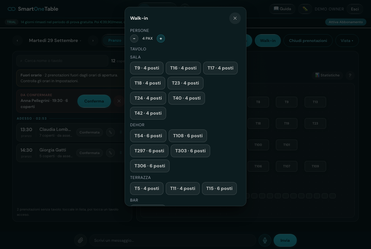Click the microphone voice input icon
The width and height of the screenshot is (371, 249).
click(x=265, y=240)
